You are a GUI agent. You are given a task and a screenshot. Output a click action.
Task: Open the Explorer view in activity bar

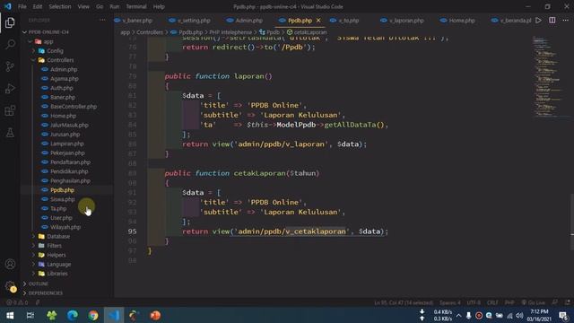point(10,22)
